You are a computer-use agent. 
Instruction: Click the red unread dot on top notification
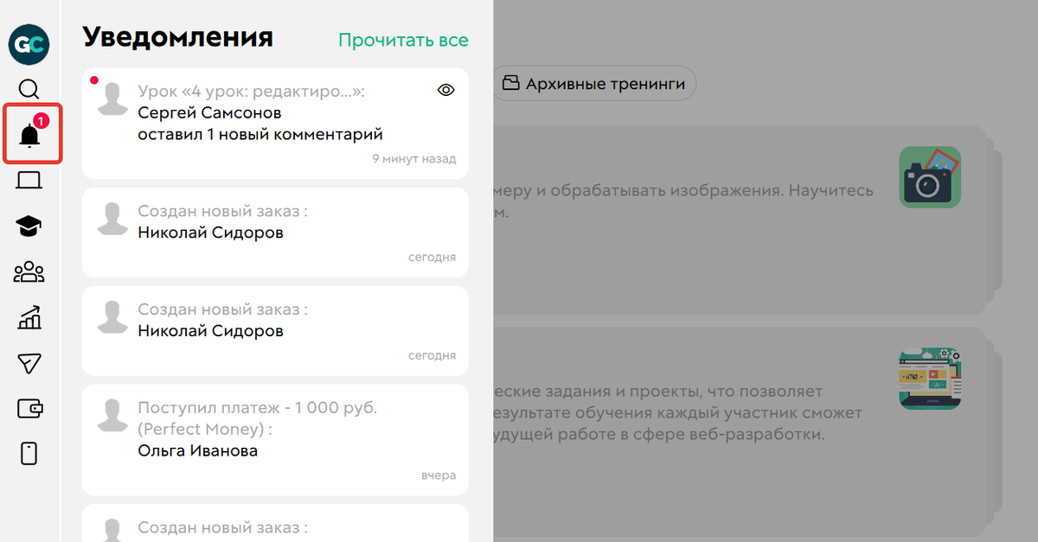coord(95,80)
